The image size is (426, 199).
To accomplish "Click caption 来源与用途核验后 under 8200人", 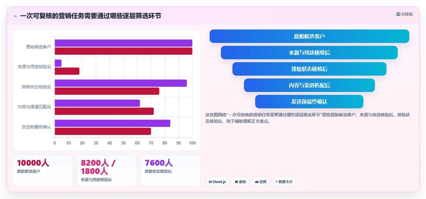I will (x=96, y=180).
